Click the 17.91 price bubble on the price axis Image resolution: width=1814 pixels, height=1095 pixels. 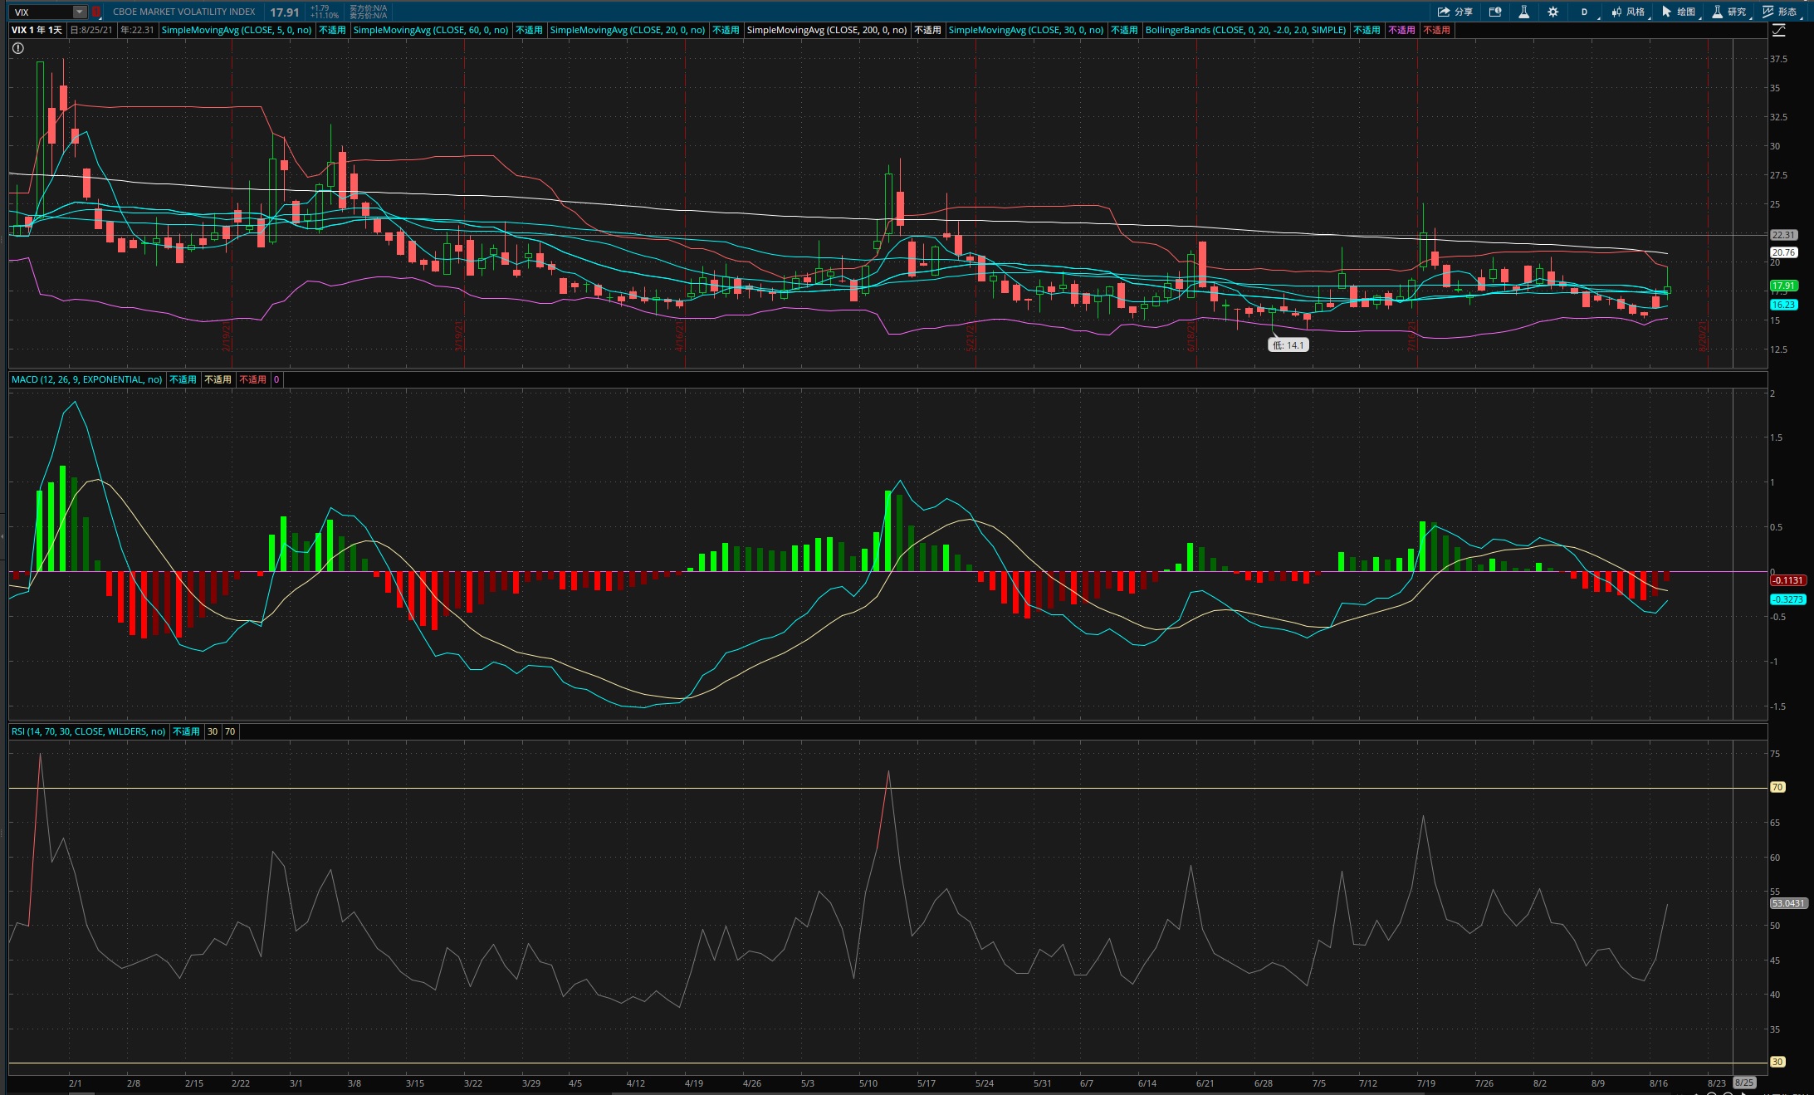(1783, 286)
